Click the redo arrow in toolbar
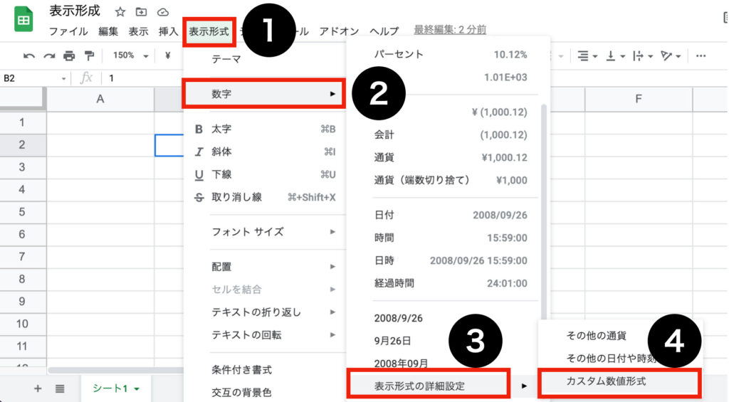Viewport: 729px width, 402px height. (49, 55)
